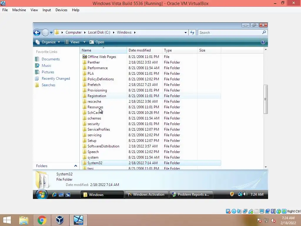The width and height of the screenshot is (301, 226).
Task: Click the Open toolbar button
Action: (x=97, y=42)
